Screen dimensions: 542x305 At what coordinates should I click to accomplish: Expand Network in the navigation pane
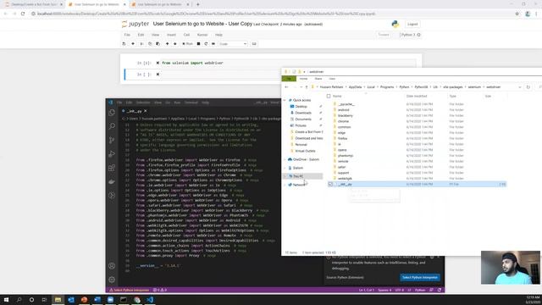click(x=285, y=185)
